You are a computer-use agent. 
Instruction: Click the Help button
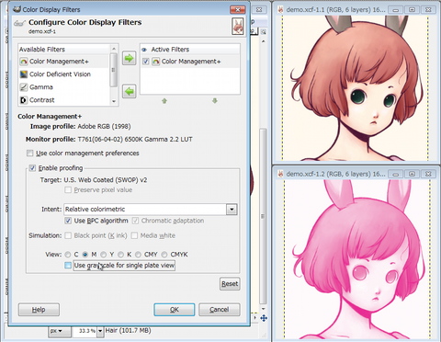pyautogui.click(x=39, y=310)
